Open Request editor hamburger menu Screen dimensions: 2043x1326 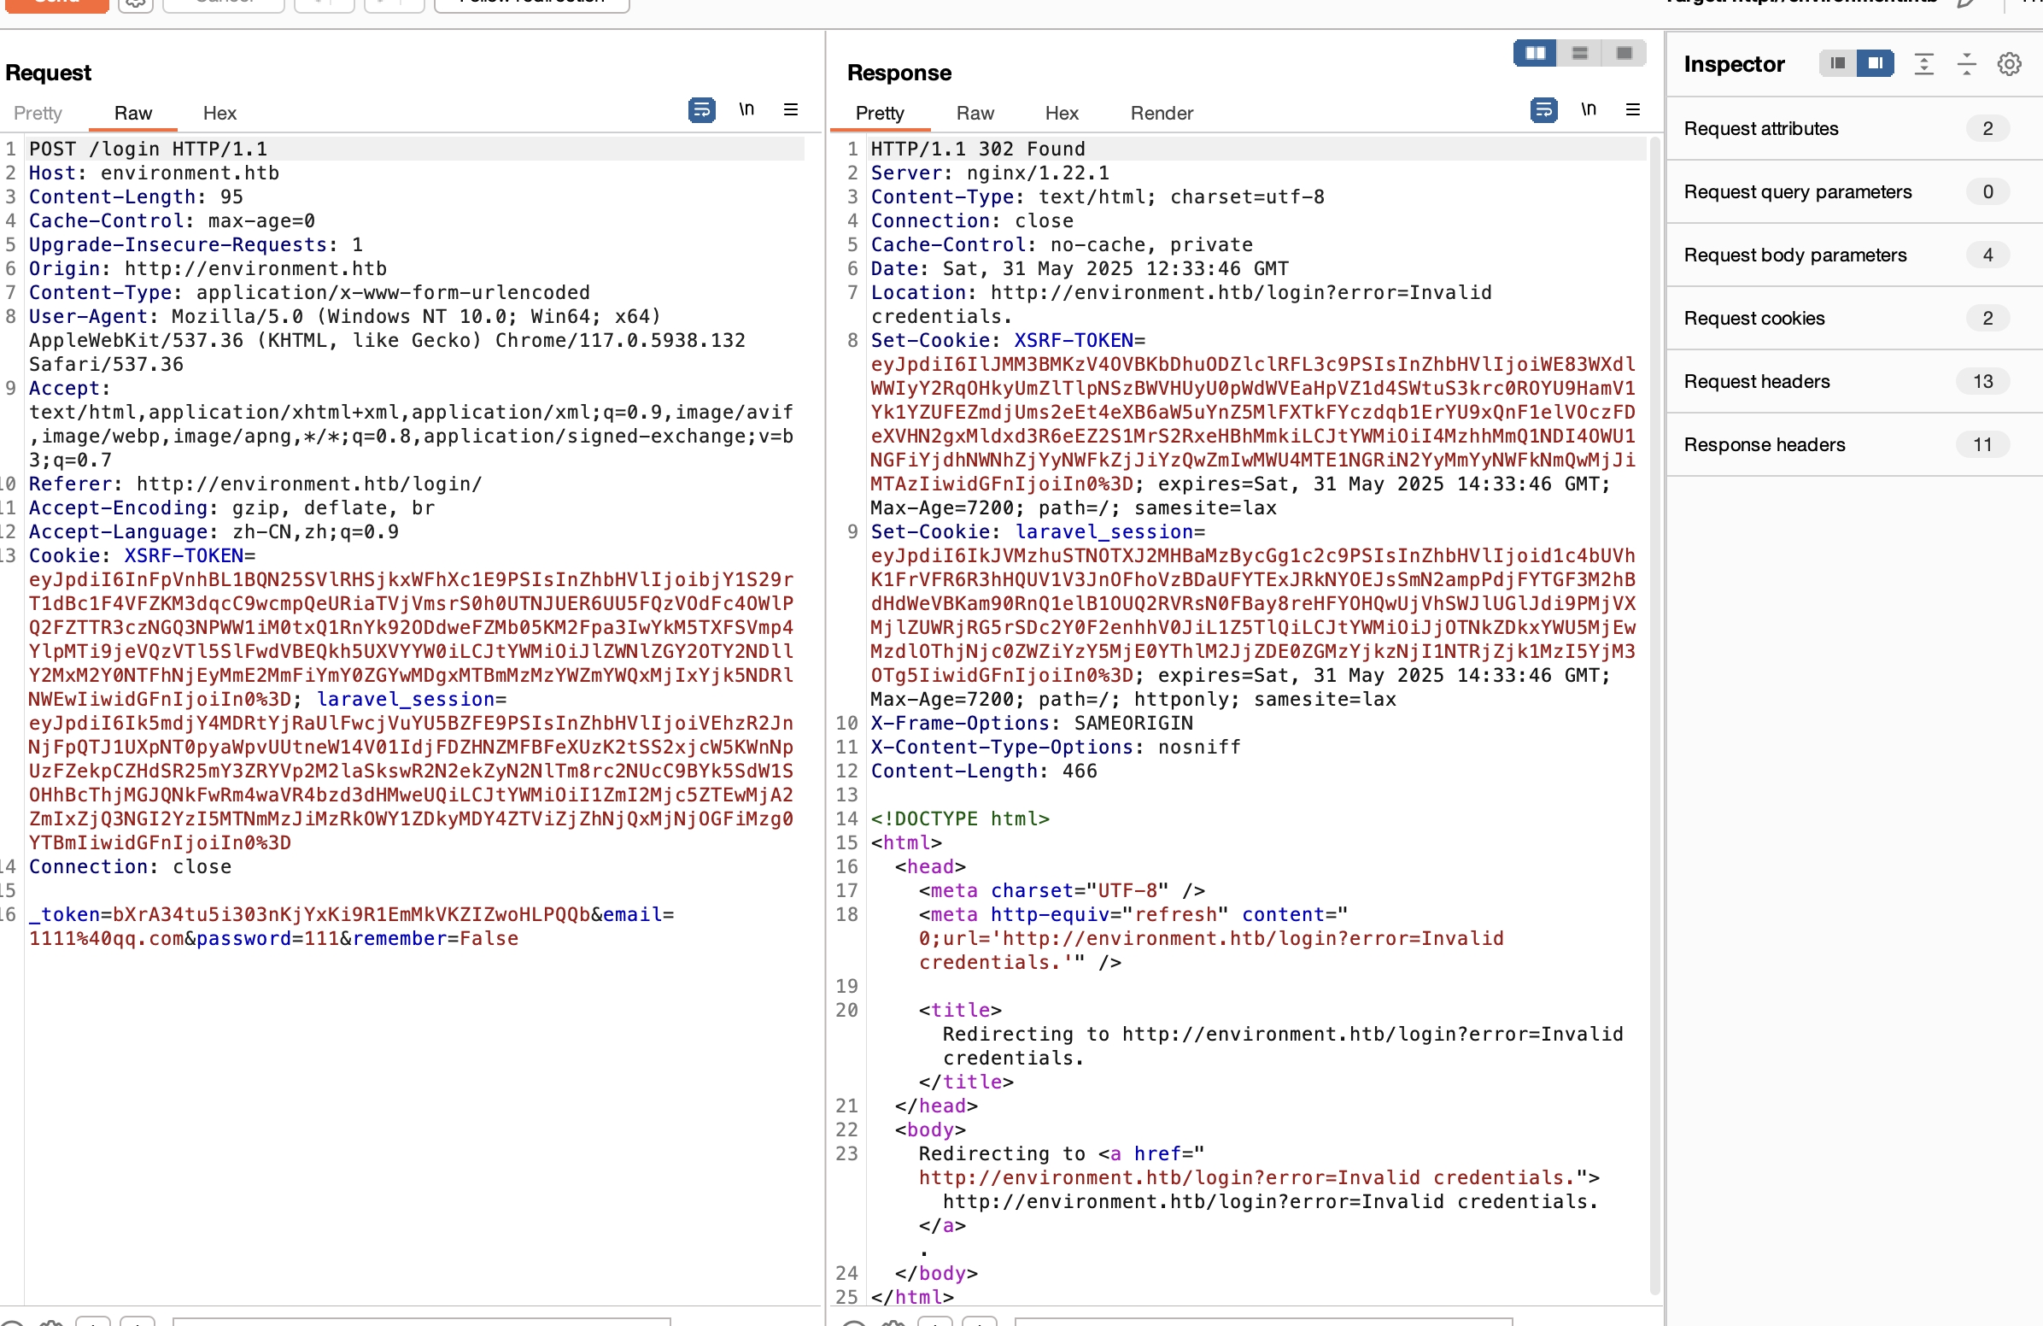click(791, 110)
